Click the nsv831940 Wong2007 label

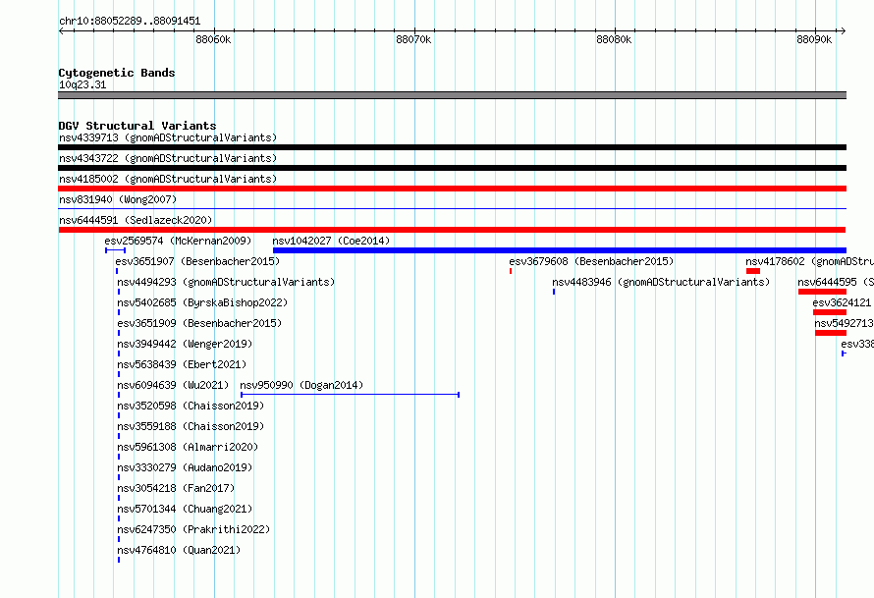point(118,199)
